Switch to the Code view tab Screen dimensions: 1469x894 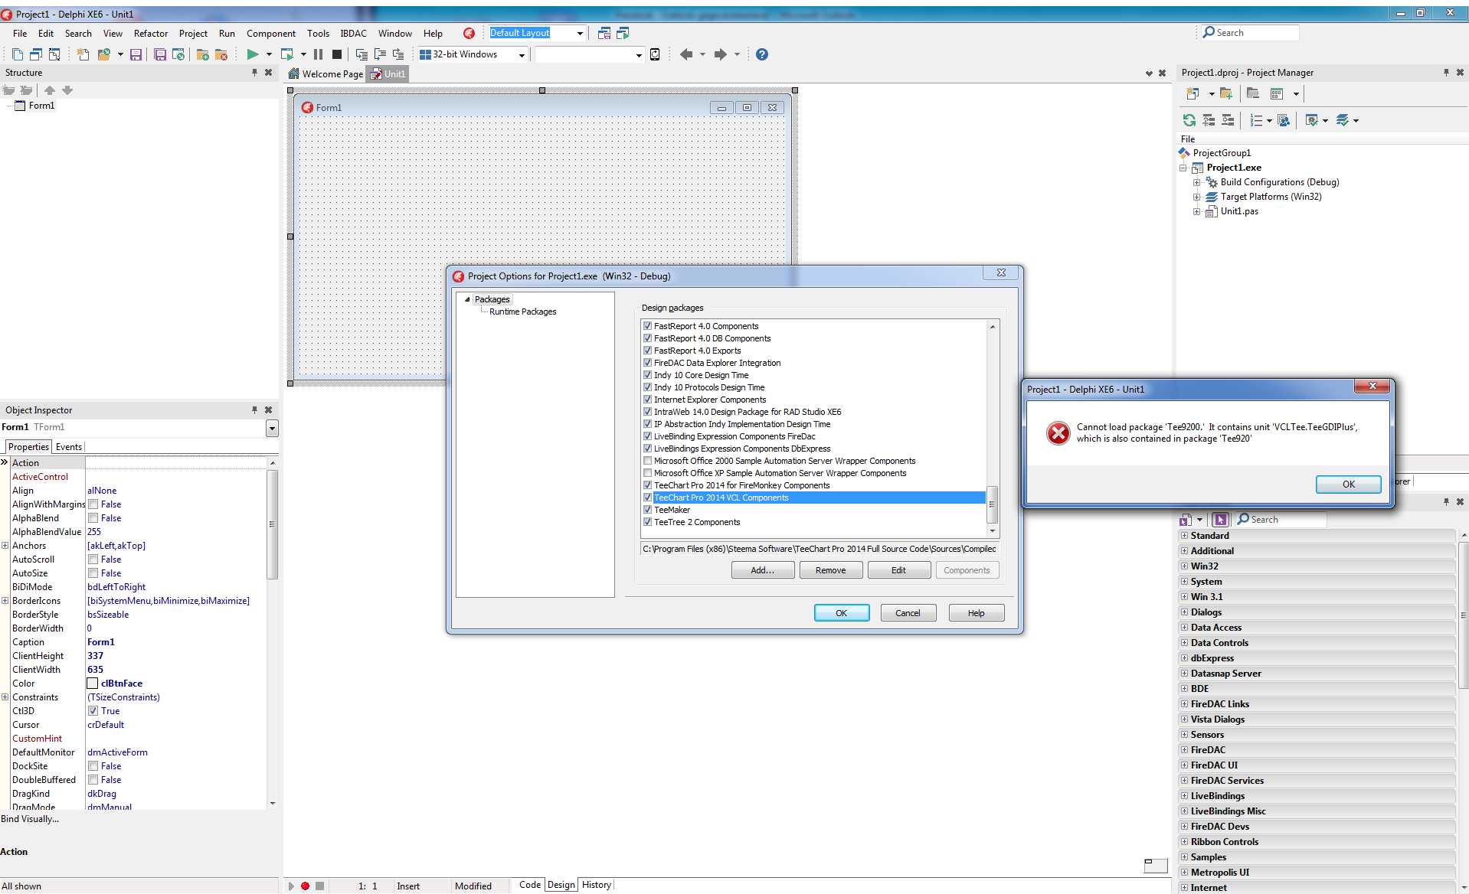[x=530, y=885]
